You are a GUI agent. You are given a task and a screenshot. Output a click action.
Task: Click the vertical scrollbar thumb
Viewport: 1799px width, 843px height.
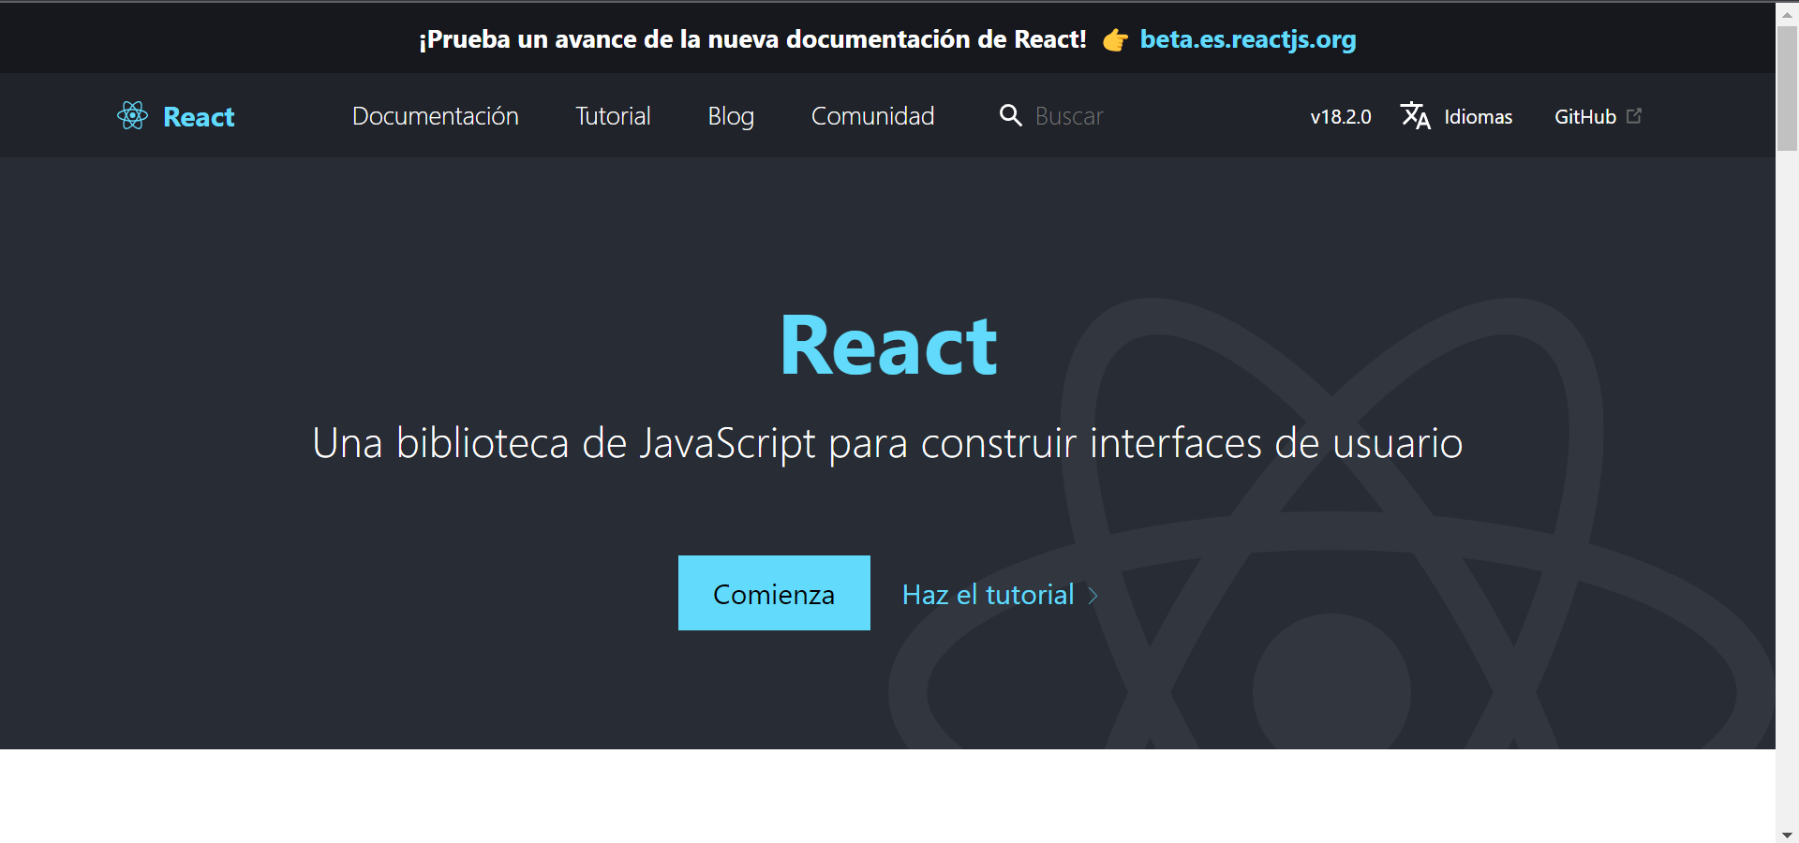point(1787,88)
